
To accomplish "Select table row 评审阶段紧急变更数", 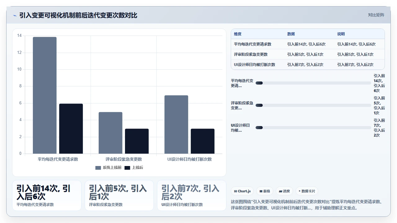I will click(x=308, y=55).
